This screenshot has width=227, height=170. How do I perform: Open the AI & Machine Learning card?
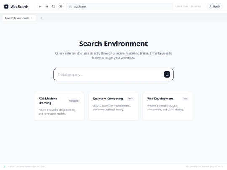(59, 106)
